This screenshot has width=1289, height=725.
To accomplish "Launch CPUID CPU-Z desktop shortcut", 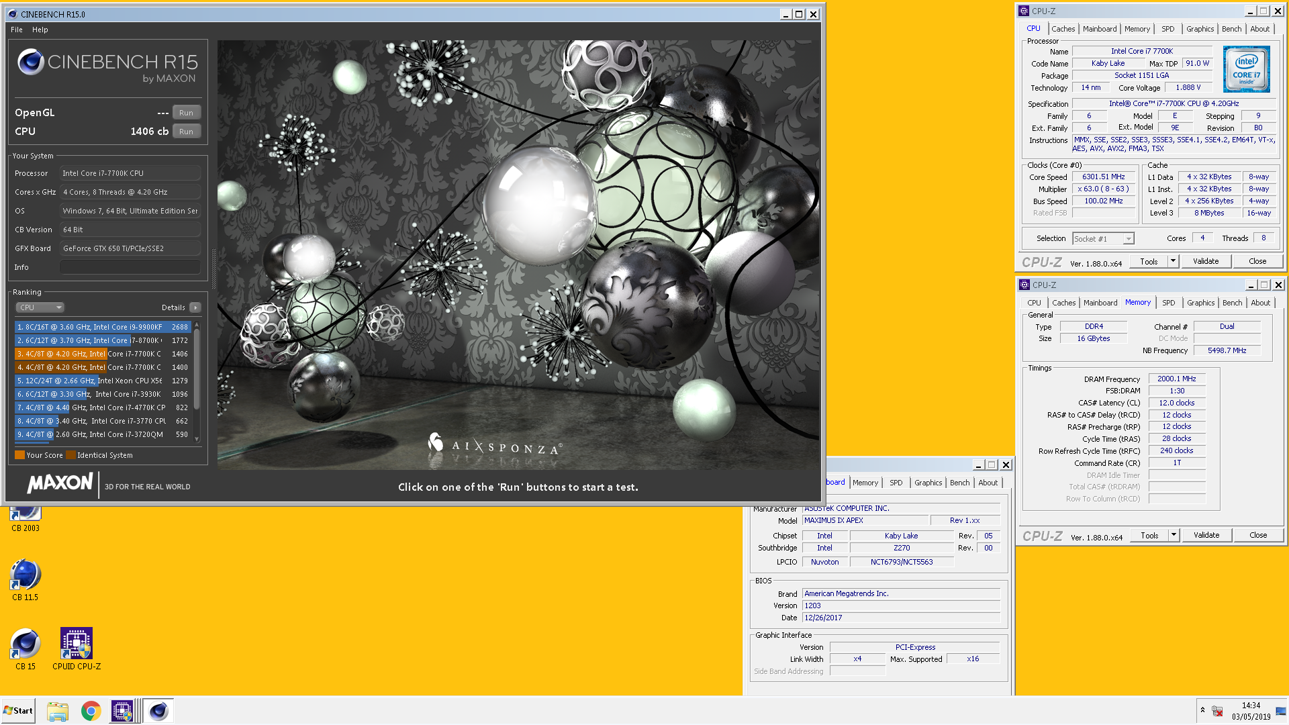I will (x=77, y=649).
